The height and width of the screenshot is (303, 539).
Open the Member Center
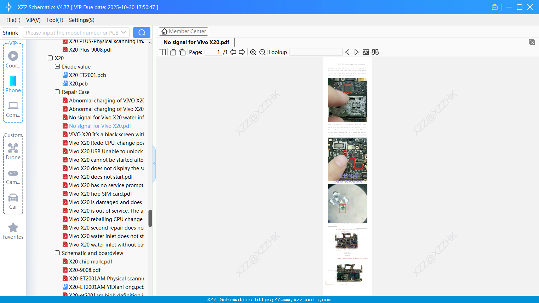tap(183, 31)
